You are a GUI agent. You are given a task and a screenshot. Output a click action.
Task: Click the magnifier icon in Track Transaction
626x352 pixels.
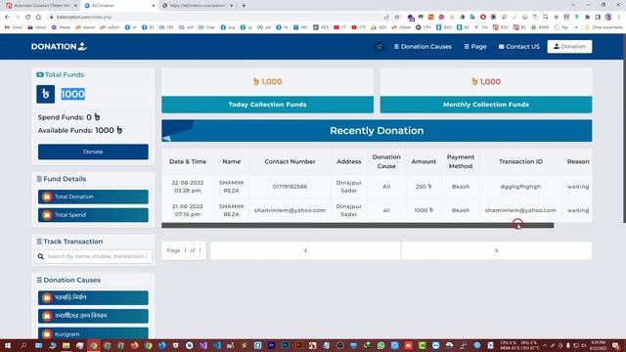(41, 256)
